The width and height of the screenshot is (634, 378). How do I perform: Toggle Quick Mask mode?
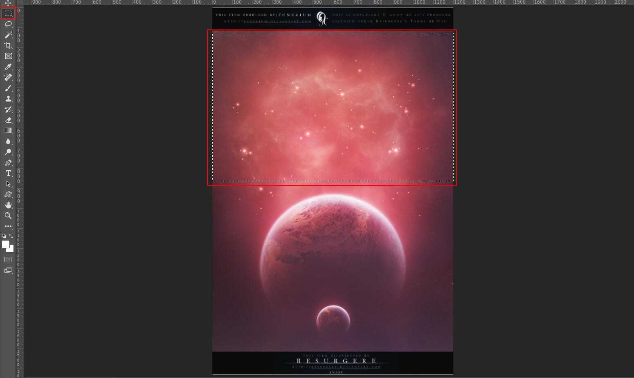8,259
